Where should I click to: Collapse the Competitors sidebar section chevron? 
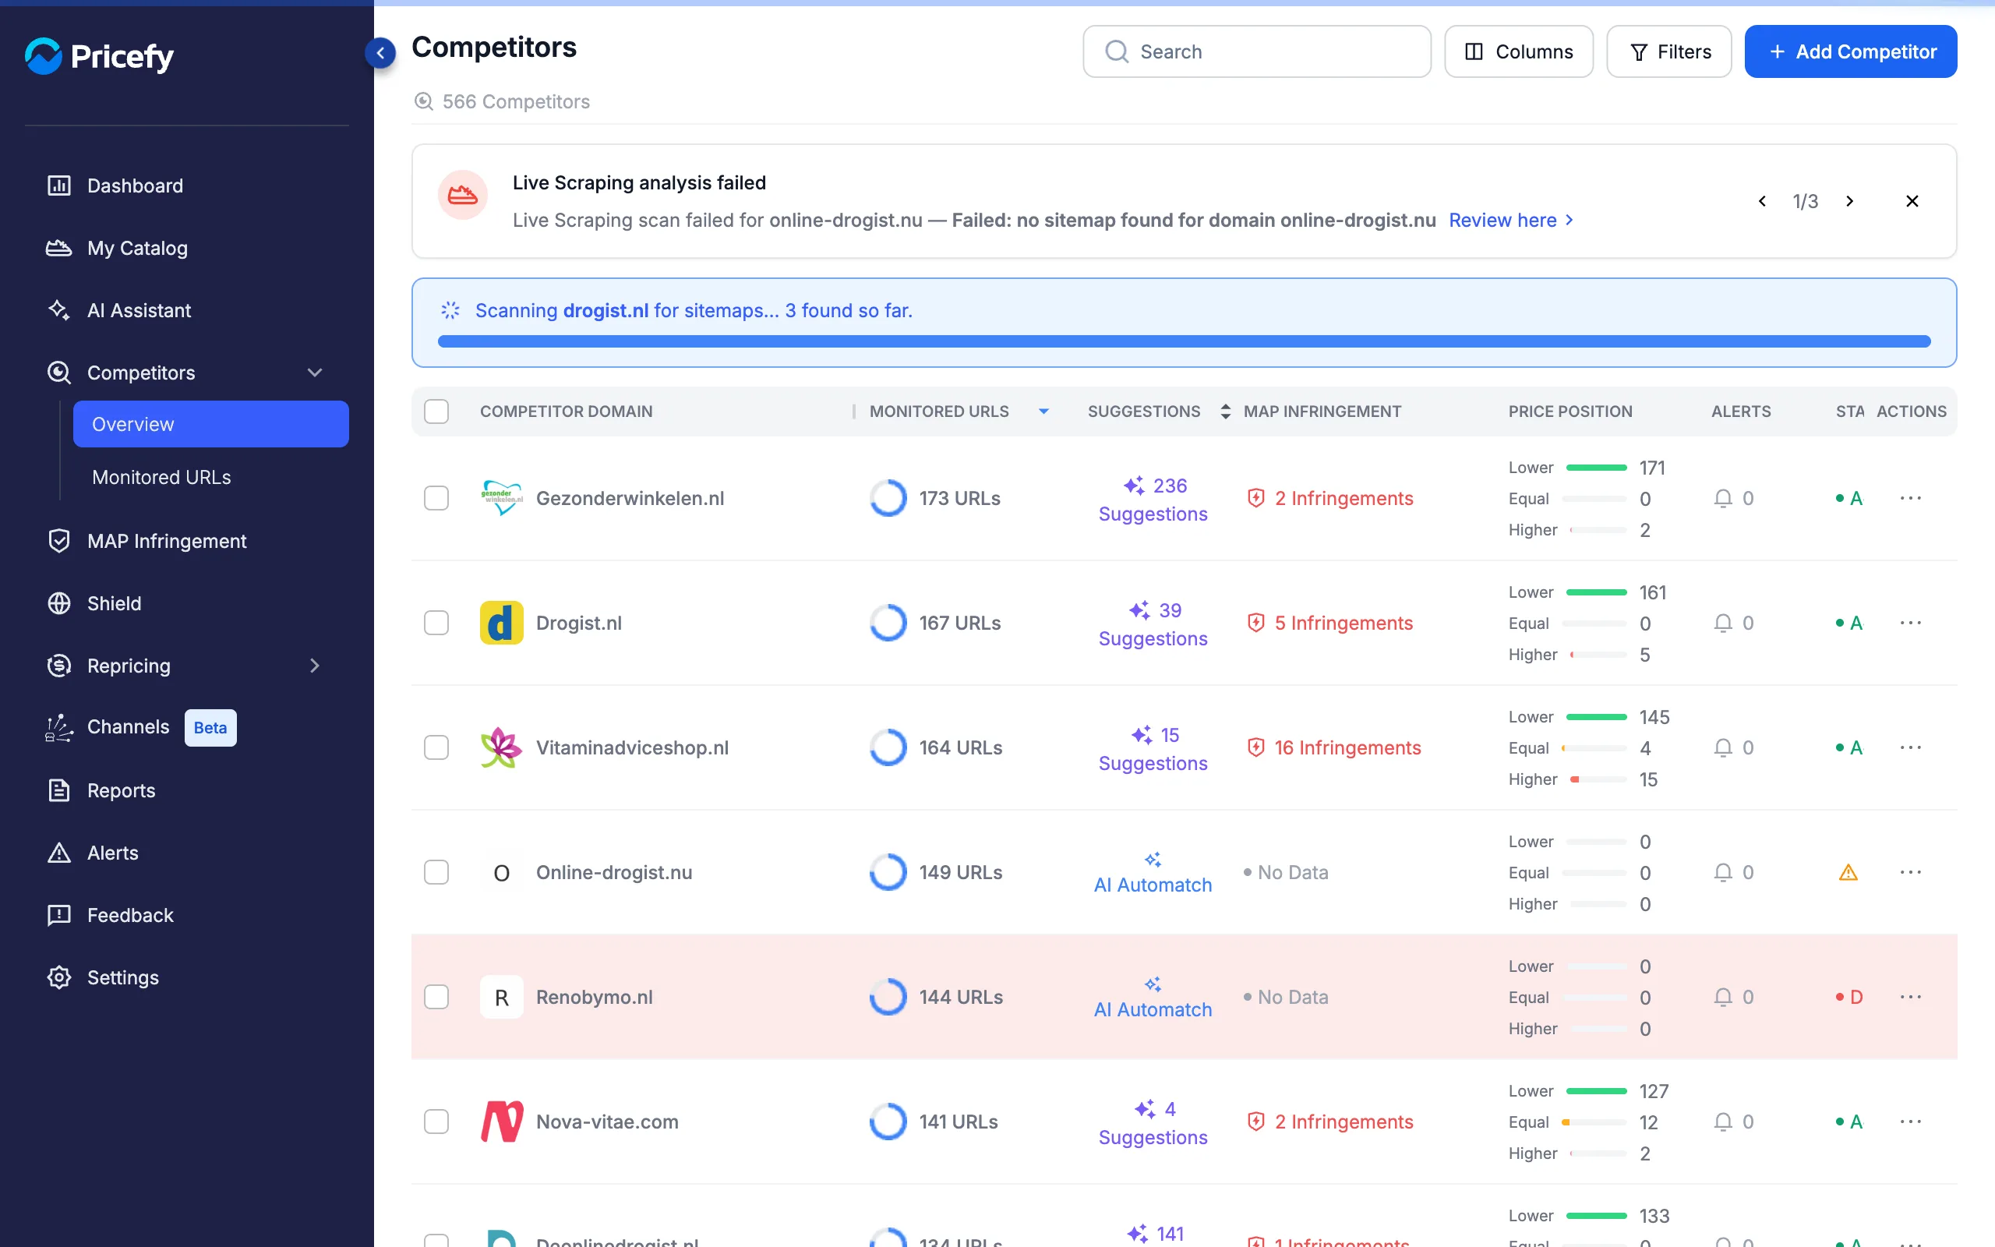point(315,373)
